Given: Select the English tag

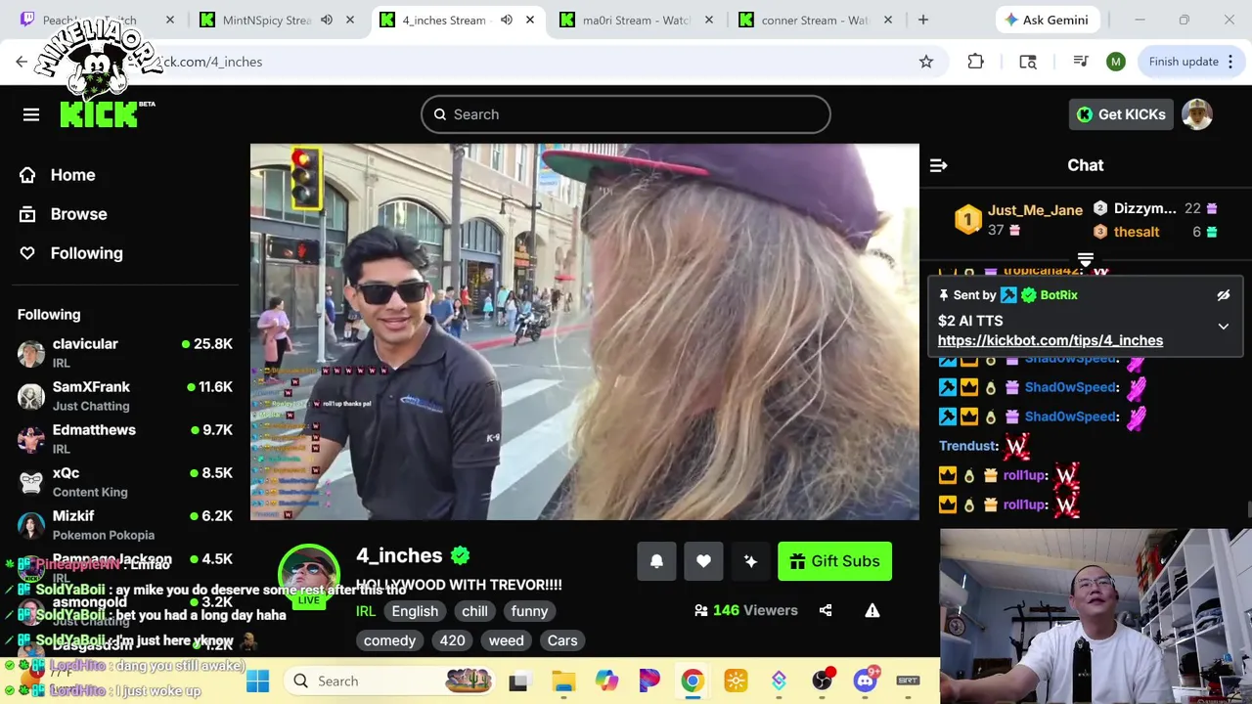Looking at the screenshot, I should coord(415,611).
